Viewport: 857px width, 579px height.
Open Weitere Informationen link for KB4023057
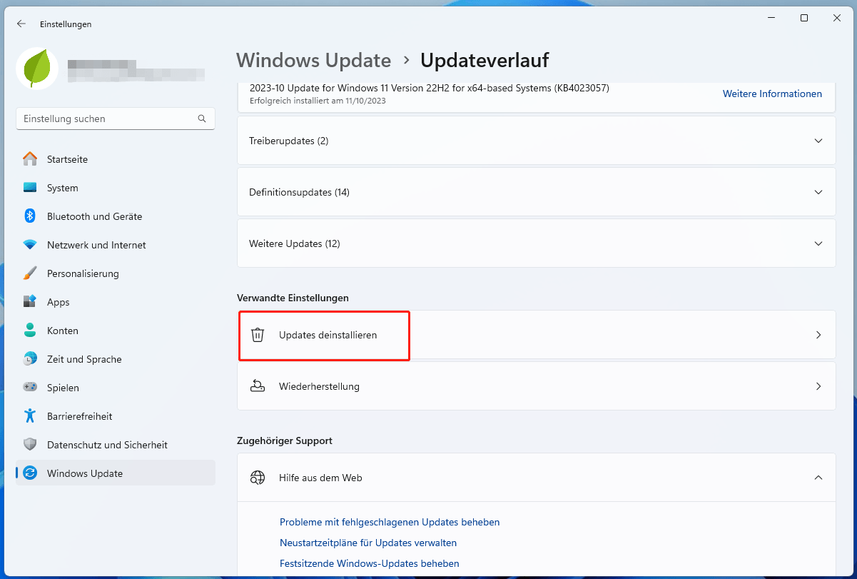772,94
